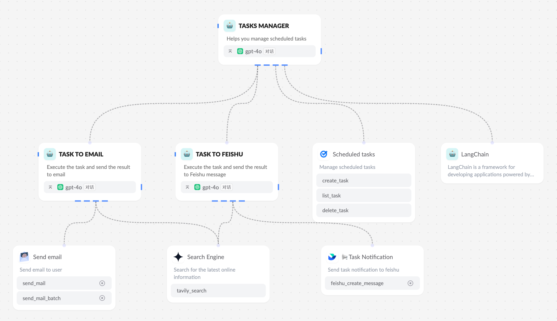The width and height of the screenshot is (557, 321).
Task: Click the Task Notification Feishu bird icon
Action: pos(332,257)
